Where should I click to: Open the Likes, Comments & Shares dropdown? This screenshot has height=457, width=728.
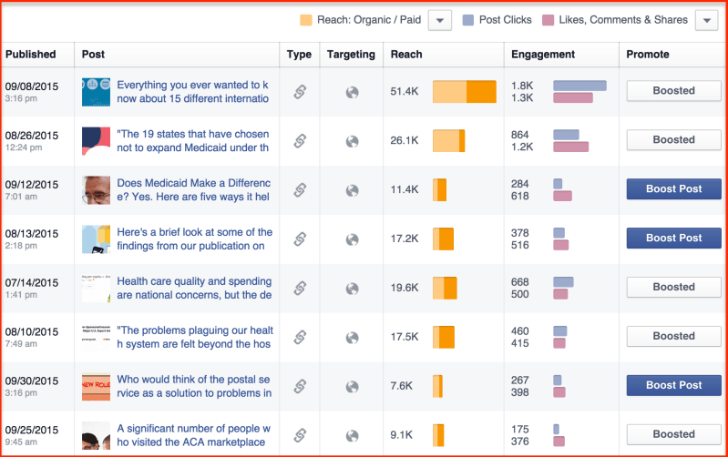pos(706,20)
